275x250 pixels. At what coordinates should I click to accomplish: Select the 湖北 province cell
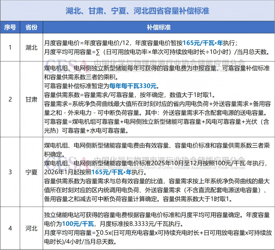coord(31,47)
